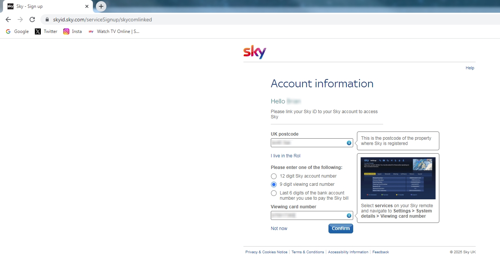Open the Twitter bookmark icon

point(37,31)
